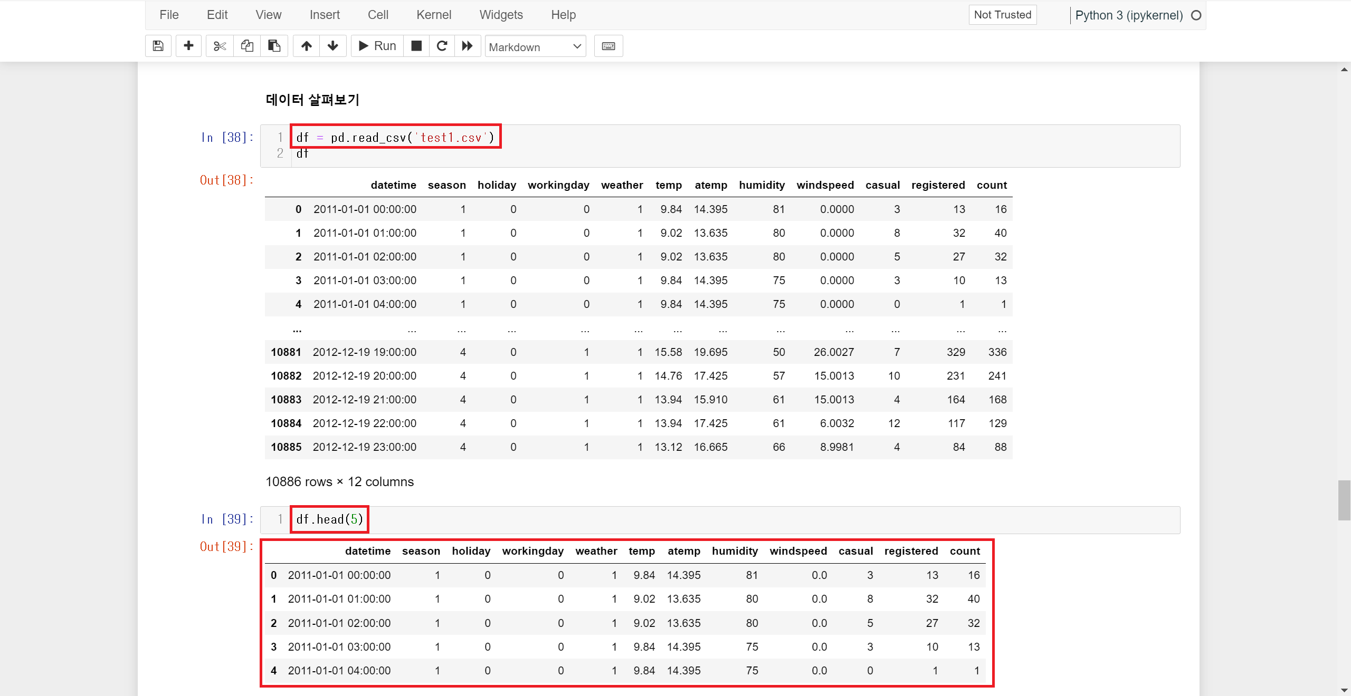
Task: Open the Kernel menu
Action: (433, 15)
